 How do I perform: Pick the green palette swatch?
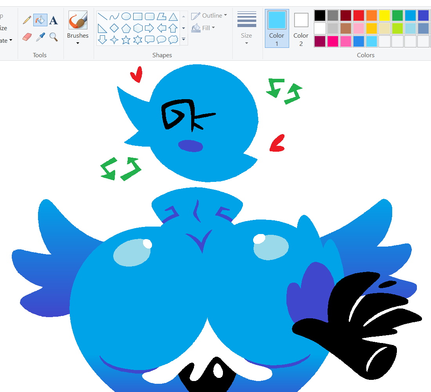397,15
